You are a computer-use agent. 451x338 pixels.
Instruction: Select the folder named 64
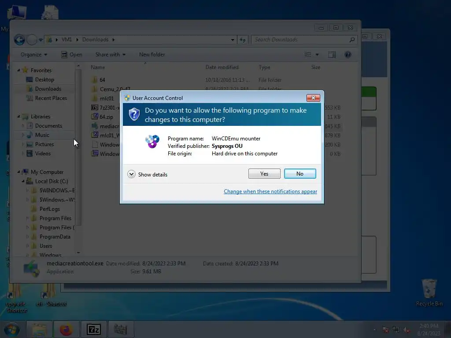point(102,80)
